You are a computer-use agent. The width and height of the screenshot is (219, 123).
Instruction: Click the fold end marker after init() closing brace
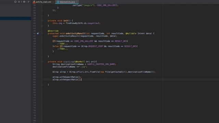pos(42,26)
